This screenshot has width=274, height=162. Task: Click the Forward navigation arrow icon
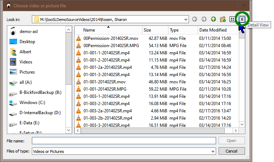204,19
